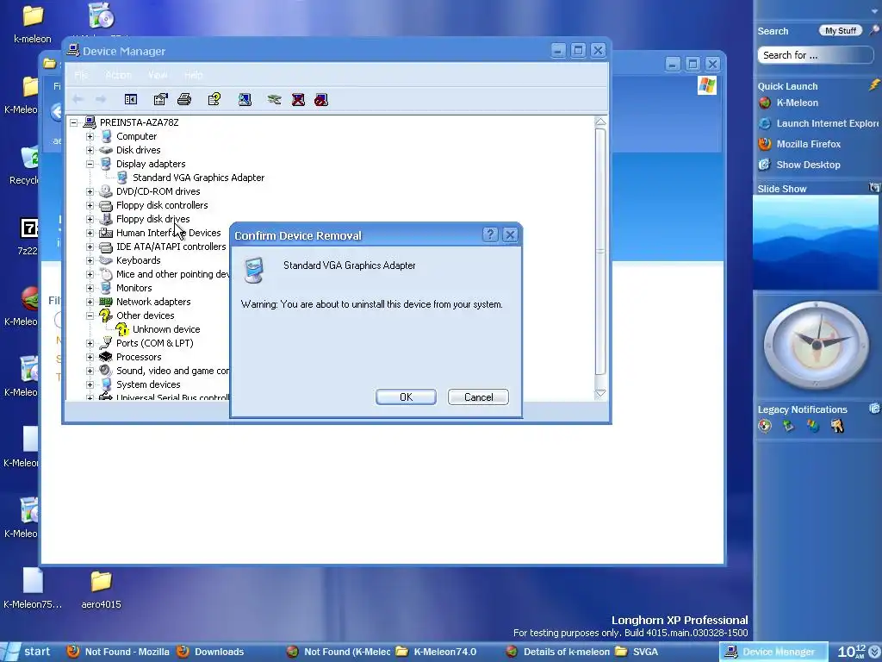Switch to Not Found - Mozilla taskbar item

point(118,652)
